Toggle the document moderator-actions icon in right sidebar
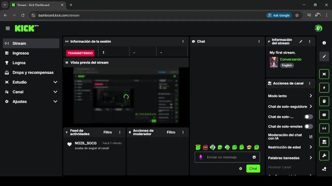This screenshot has height=186, width=332. coord(324,101)
